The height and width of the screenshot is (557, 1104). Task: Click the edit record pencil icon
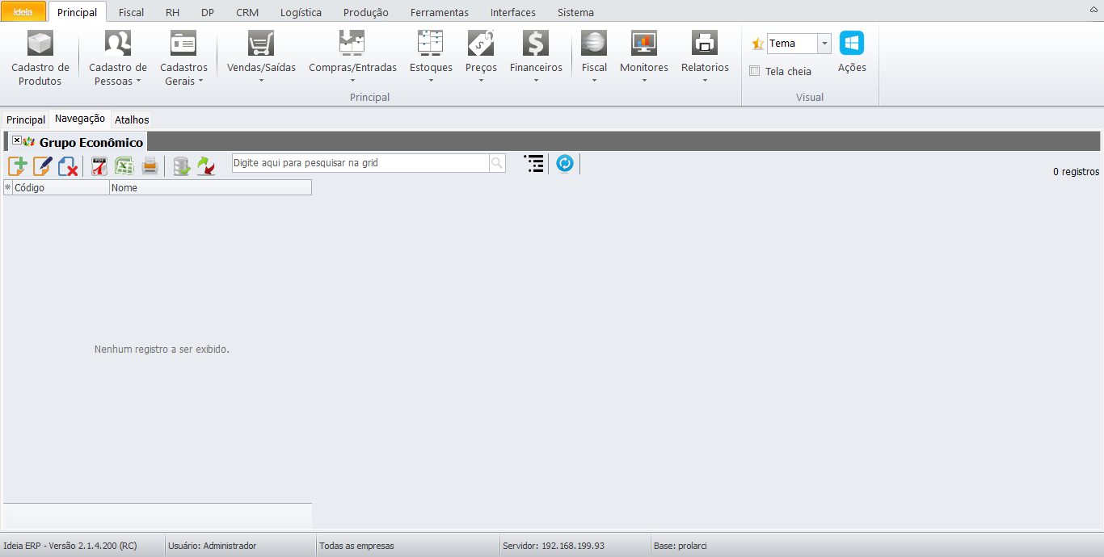point(43,166)
